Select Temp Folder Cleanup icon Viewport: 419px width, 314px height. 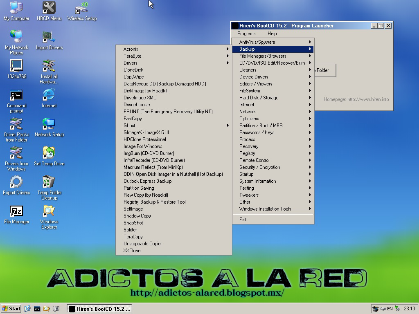click(x=49, y=188)
